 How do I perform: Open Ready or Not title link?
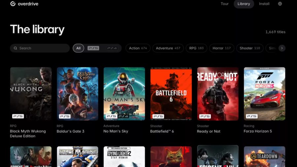pyautogui.click(x=209, y=131)
